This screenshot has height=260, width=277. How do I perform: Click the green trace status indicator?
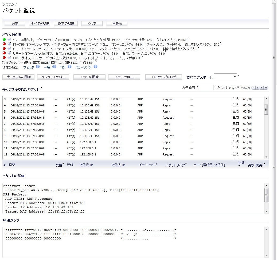pos(4,39)
